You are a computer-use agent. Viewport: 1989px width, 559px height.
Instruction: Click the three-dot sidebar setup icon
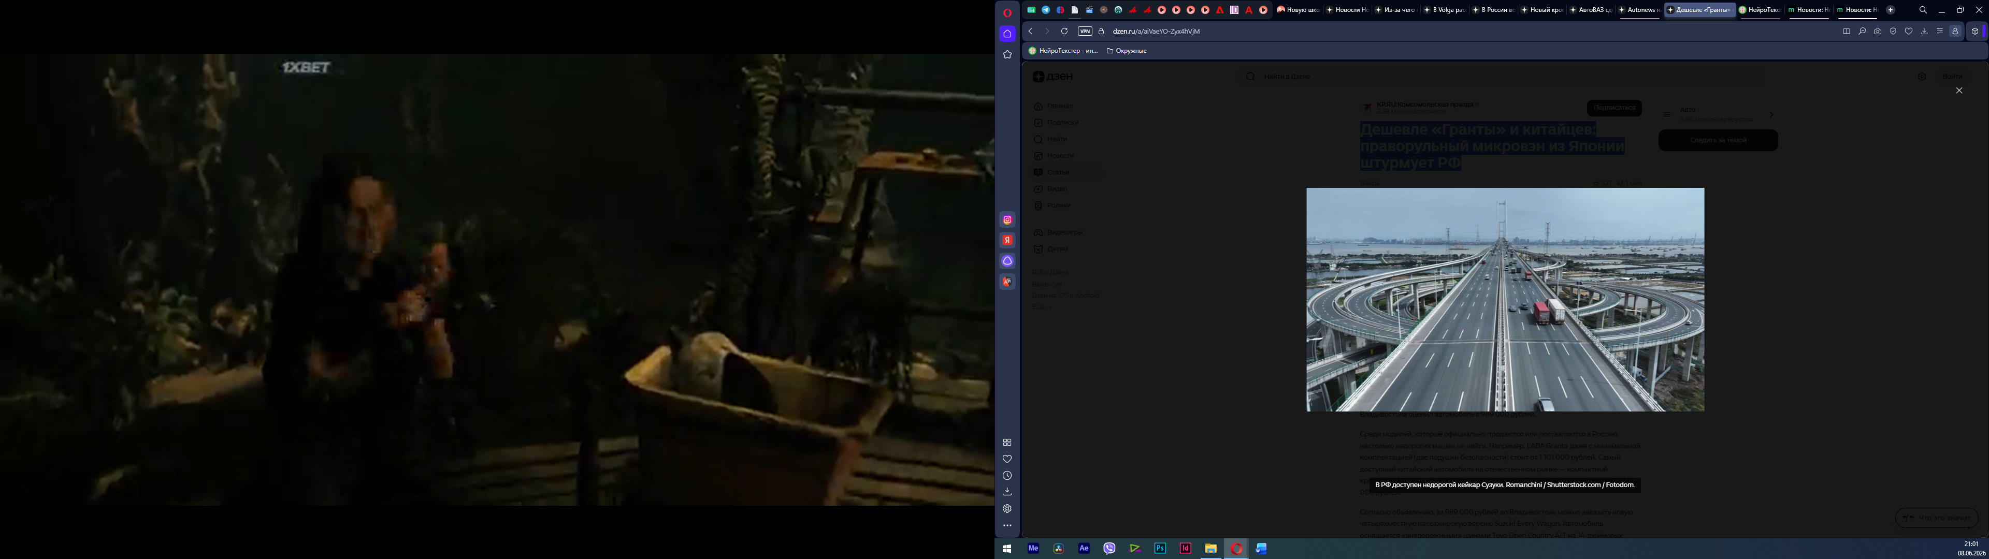(1007, 526)
